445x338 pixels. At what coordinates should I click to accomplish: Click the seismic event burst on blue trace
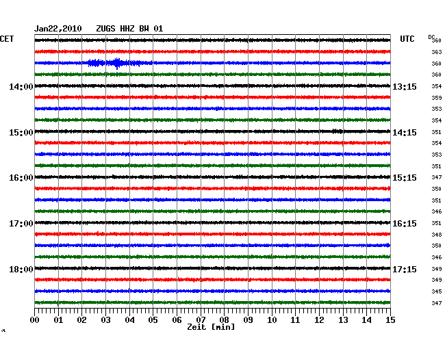[114, 63]
